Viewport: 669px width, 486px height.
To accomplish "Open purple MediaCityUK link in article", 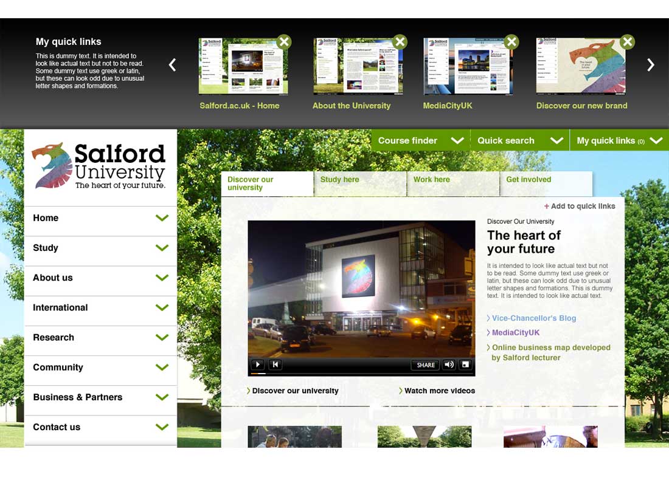I will click(x=513, y=332).
